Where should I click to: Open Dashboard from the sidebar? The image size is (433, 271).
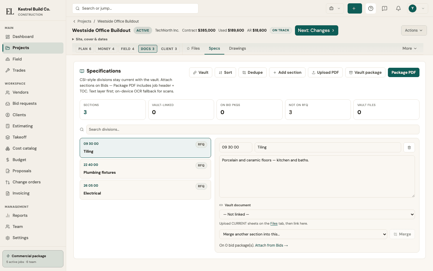33,37
